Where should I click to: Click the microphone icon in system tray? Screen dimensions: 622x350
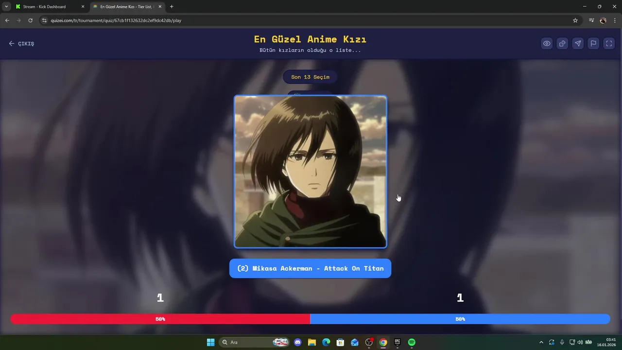[x=562, y=342]
